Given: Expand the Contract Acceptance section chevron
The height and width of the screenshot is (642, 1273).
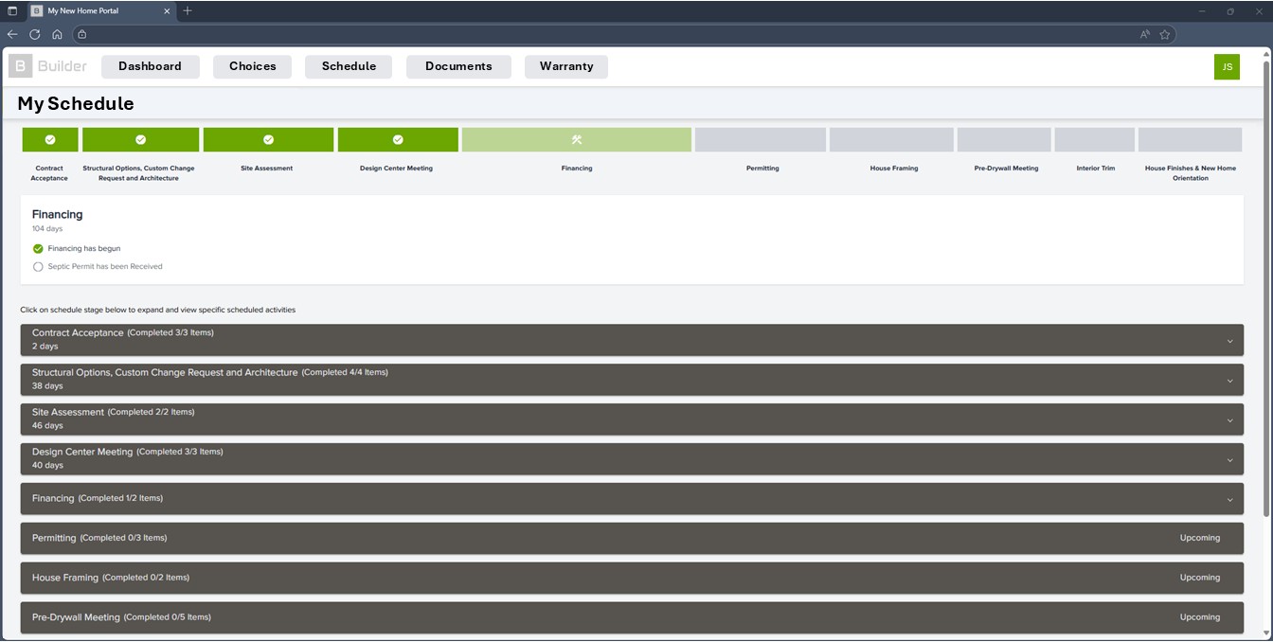Looking at the screenshot, I should coord(1229,341).
